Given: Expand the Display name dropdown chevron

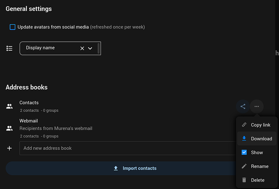Looking at the screenshot, I should point(90,48).
